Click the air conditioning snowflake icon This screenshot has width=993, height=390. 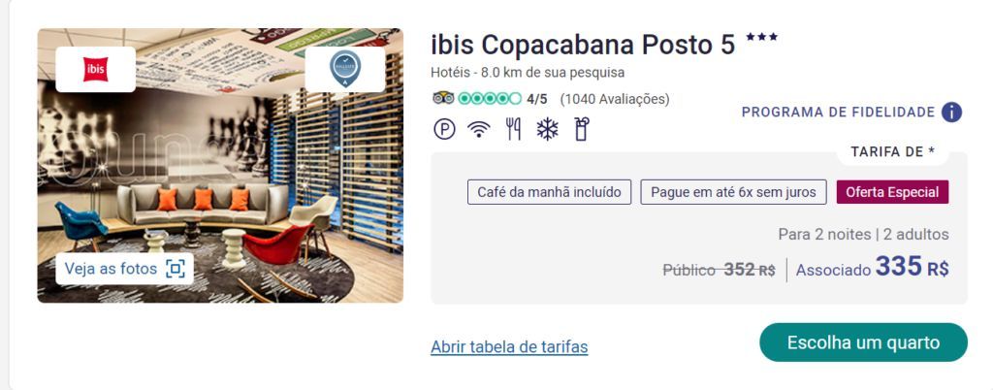(x=547, y=129)
